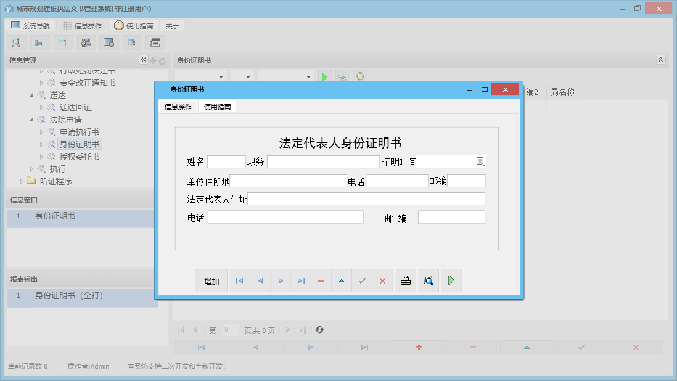
Task: Click the monitor with globe toolbar icon
Action: tap(109, 42)
